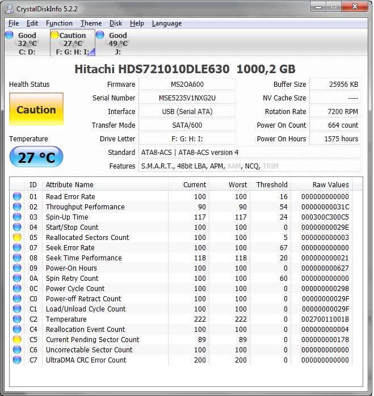Click status icon of Power Cycle Count row

pos(17,288)
